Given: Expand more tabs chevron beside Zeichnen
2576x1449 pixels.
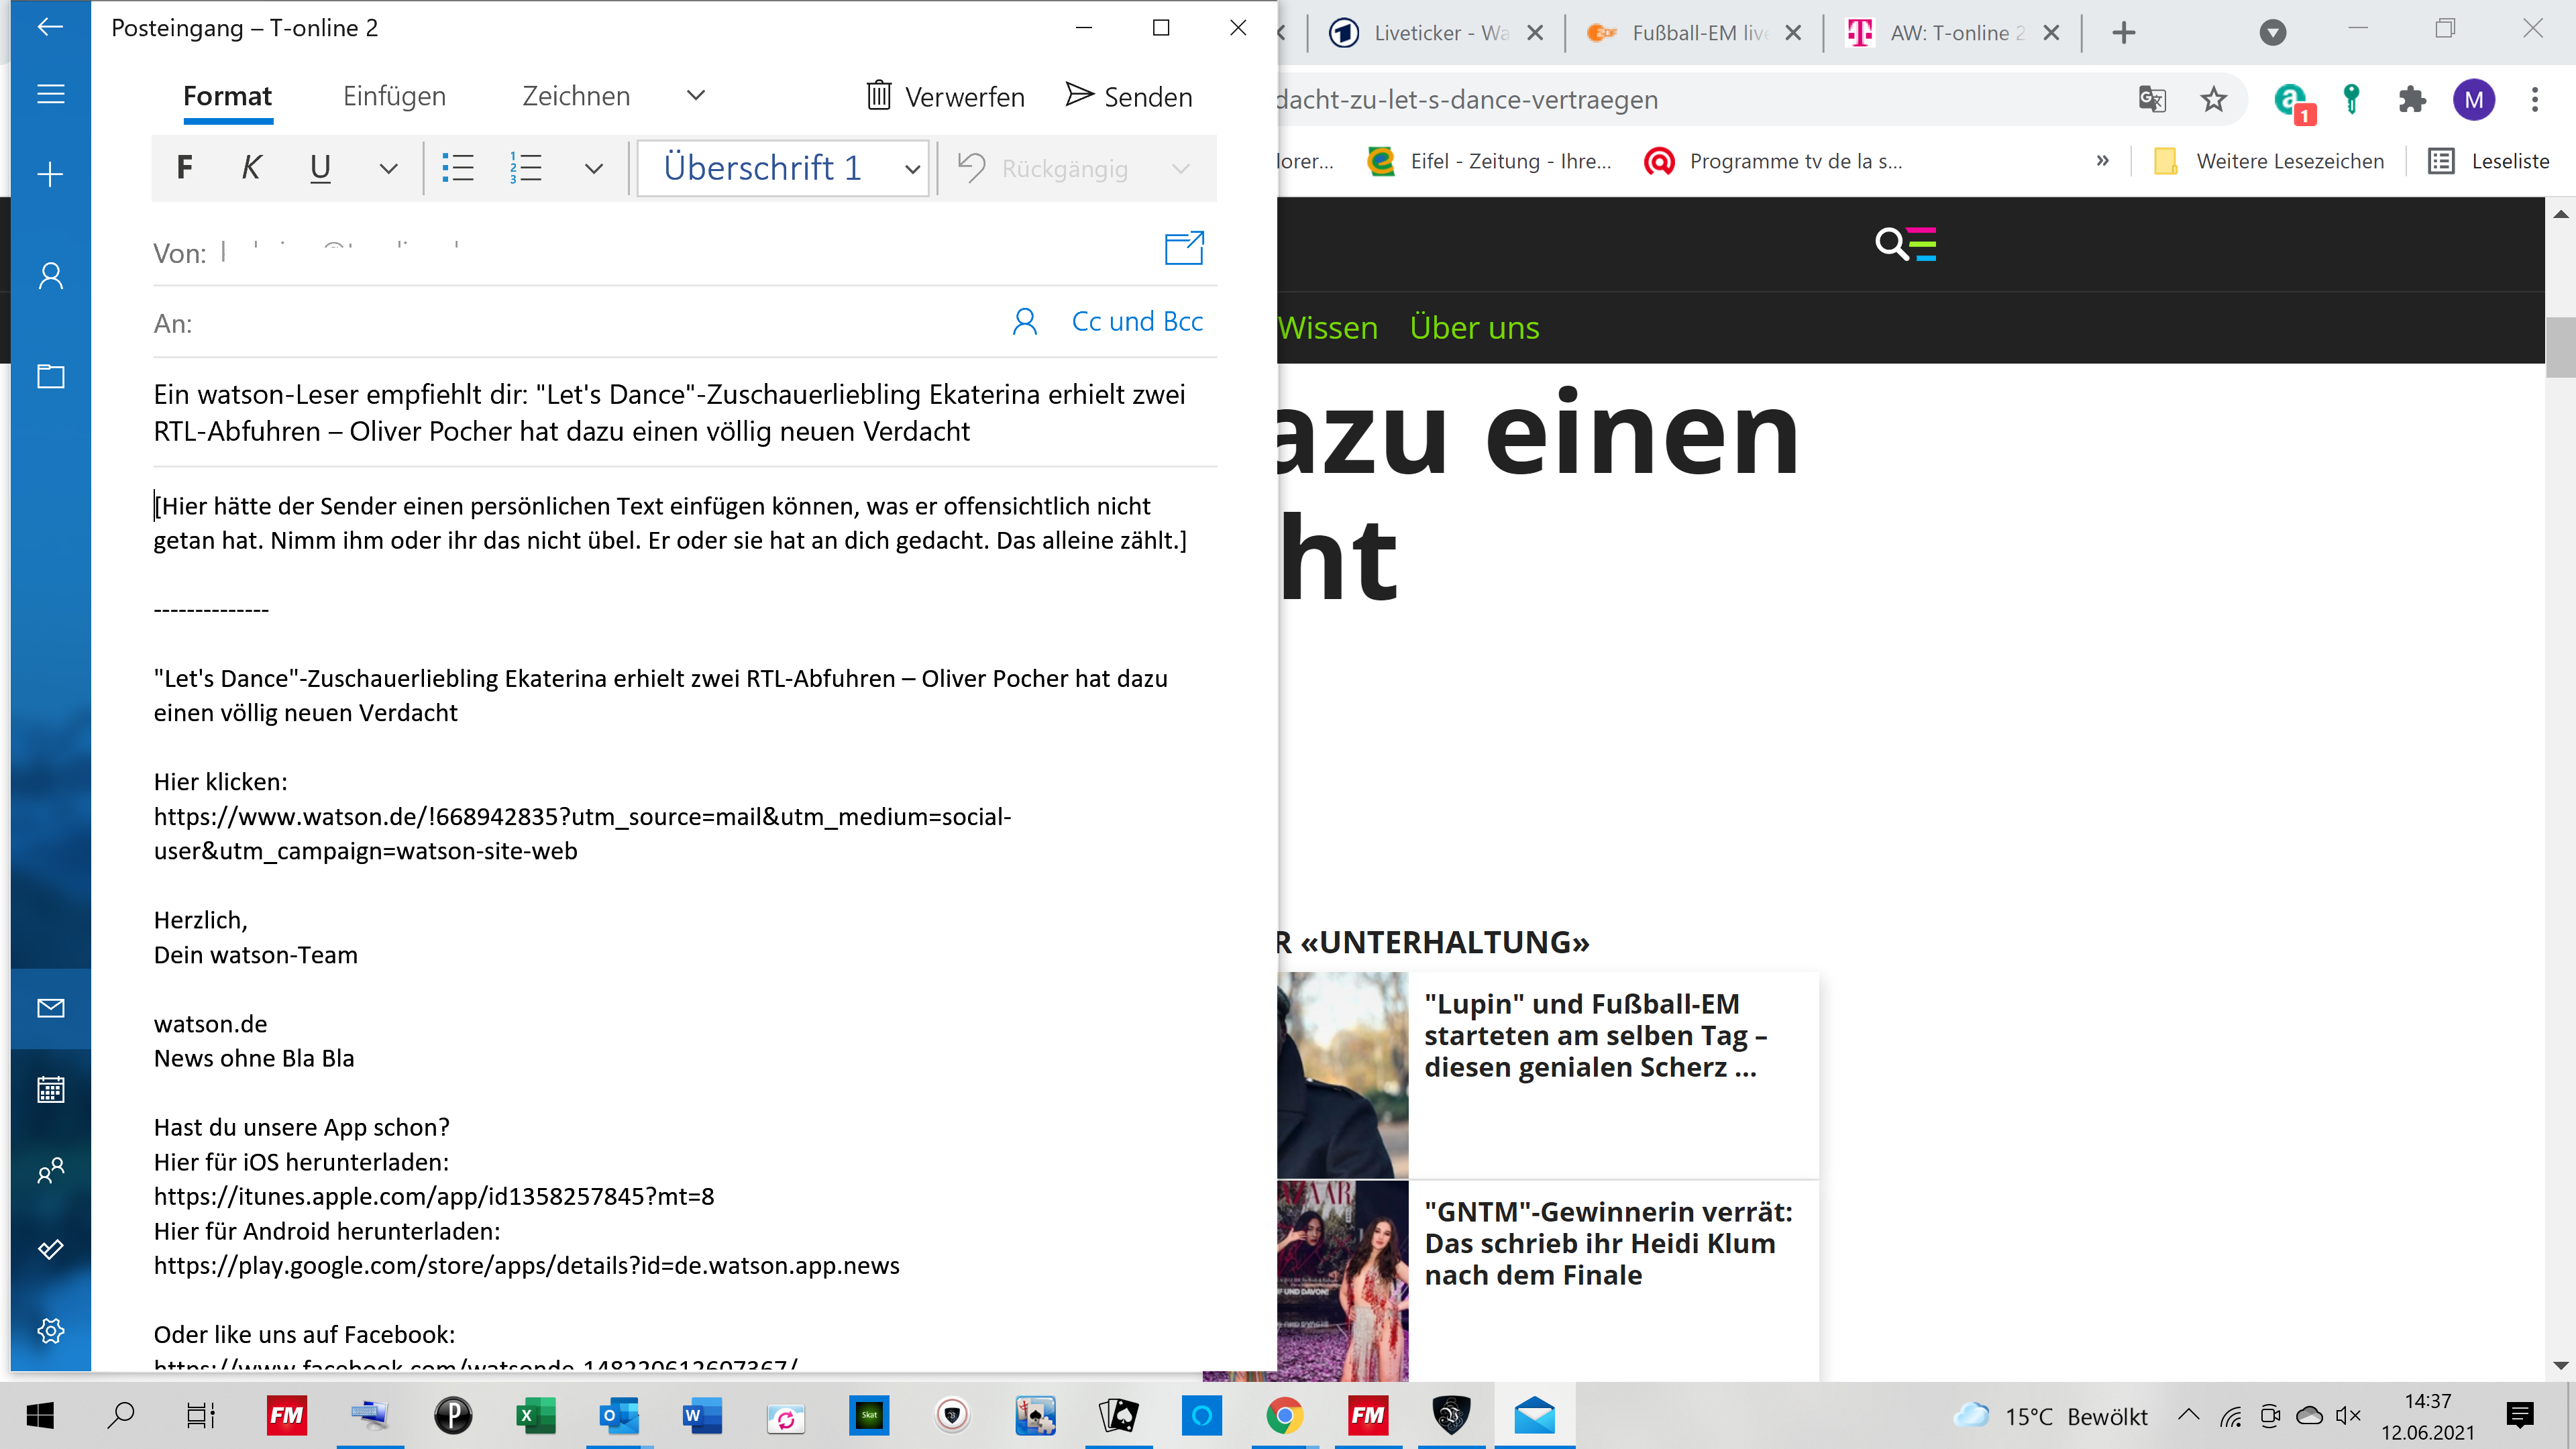Looking at the screenshot, I should (696, 95).
